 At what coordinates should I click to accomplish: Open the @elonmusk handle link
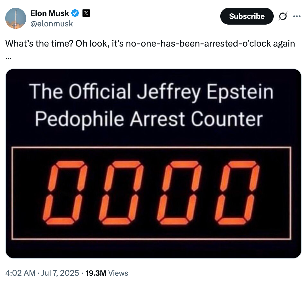click(52, 24)
